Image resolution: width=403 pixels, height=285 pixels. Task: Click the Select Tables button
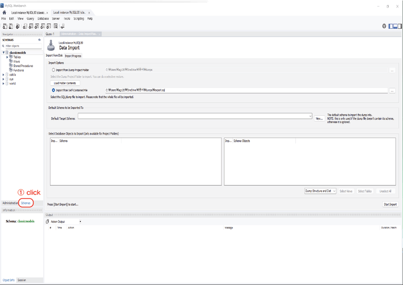point(365,191)
